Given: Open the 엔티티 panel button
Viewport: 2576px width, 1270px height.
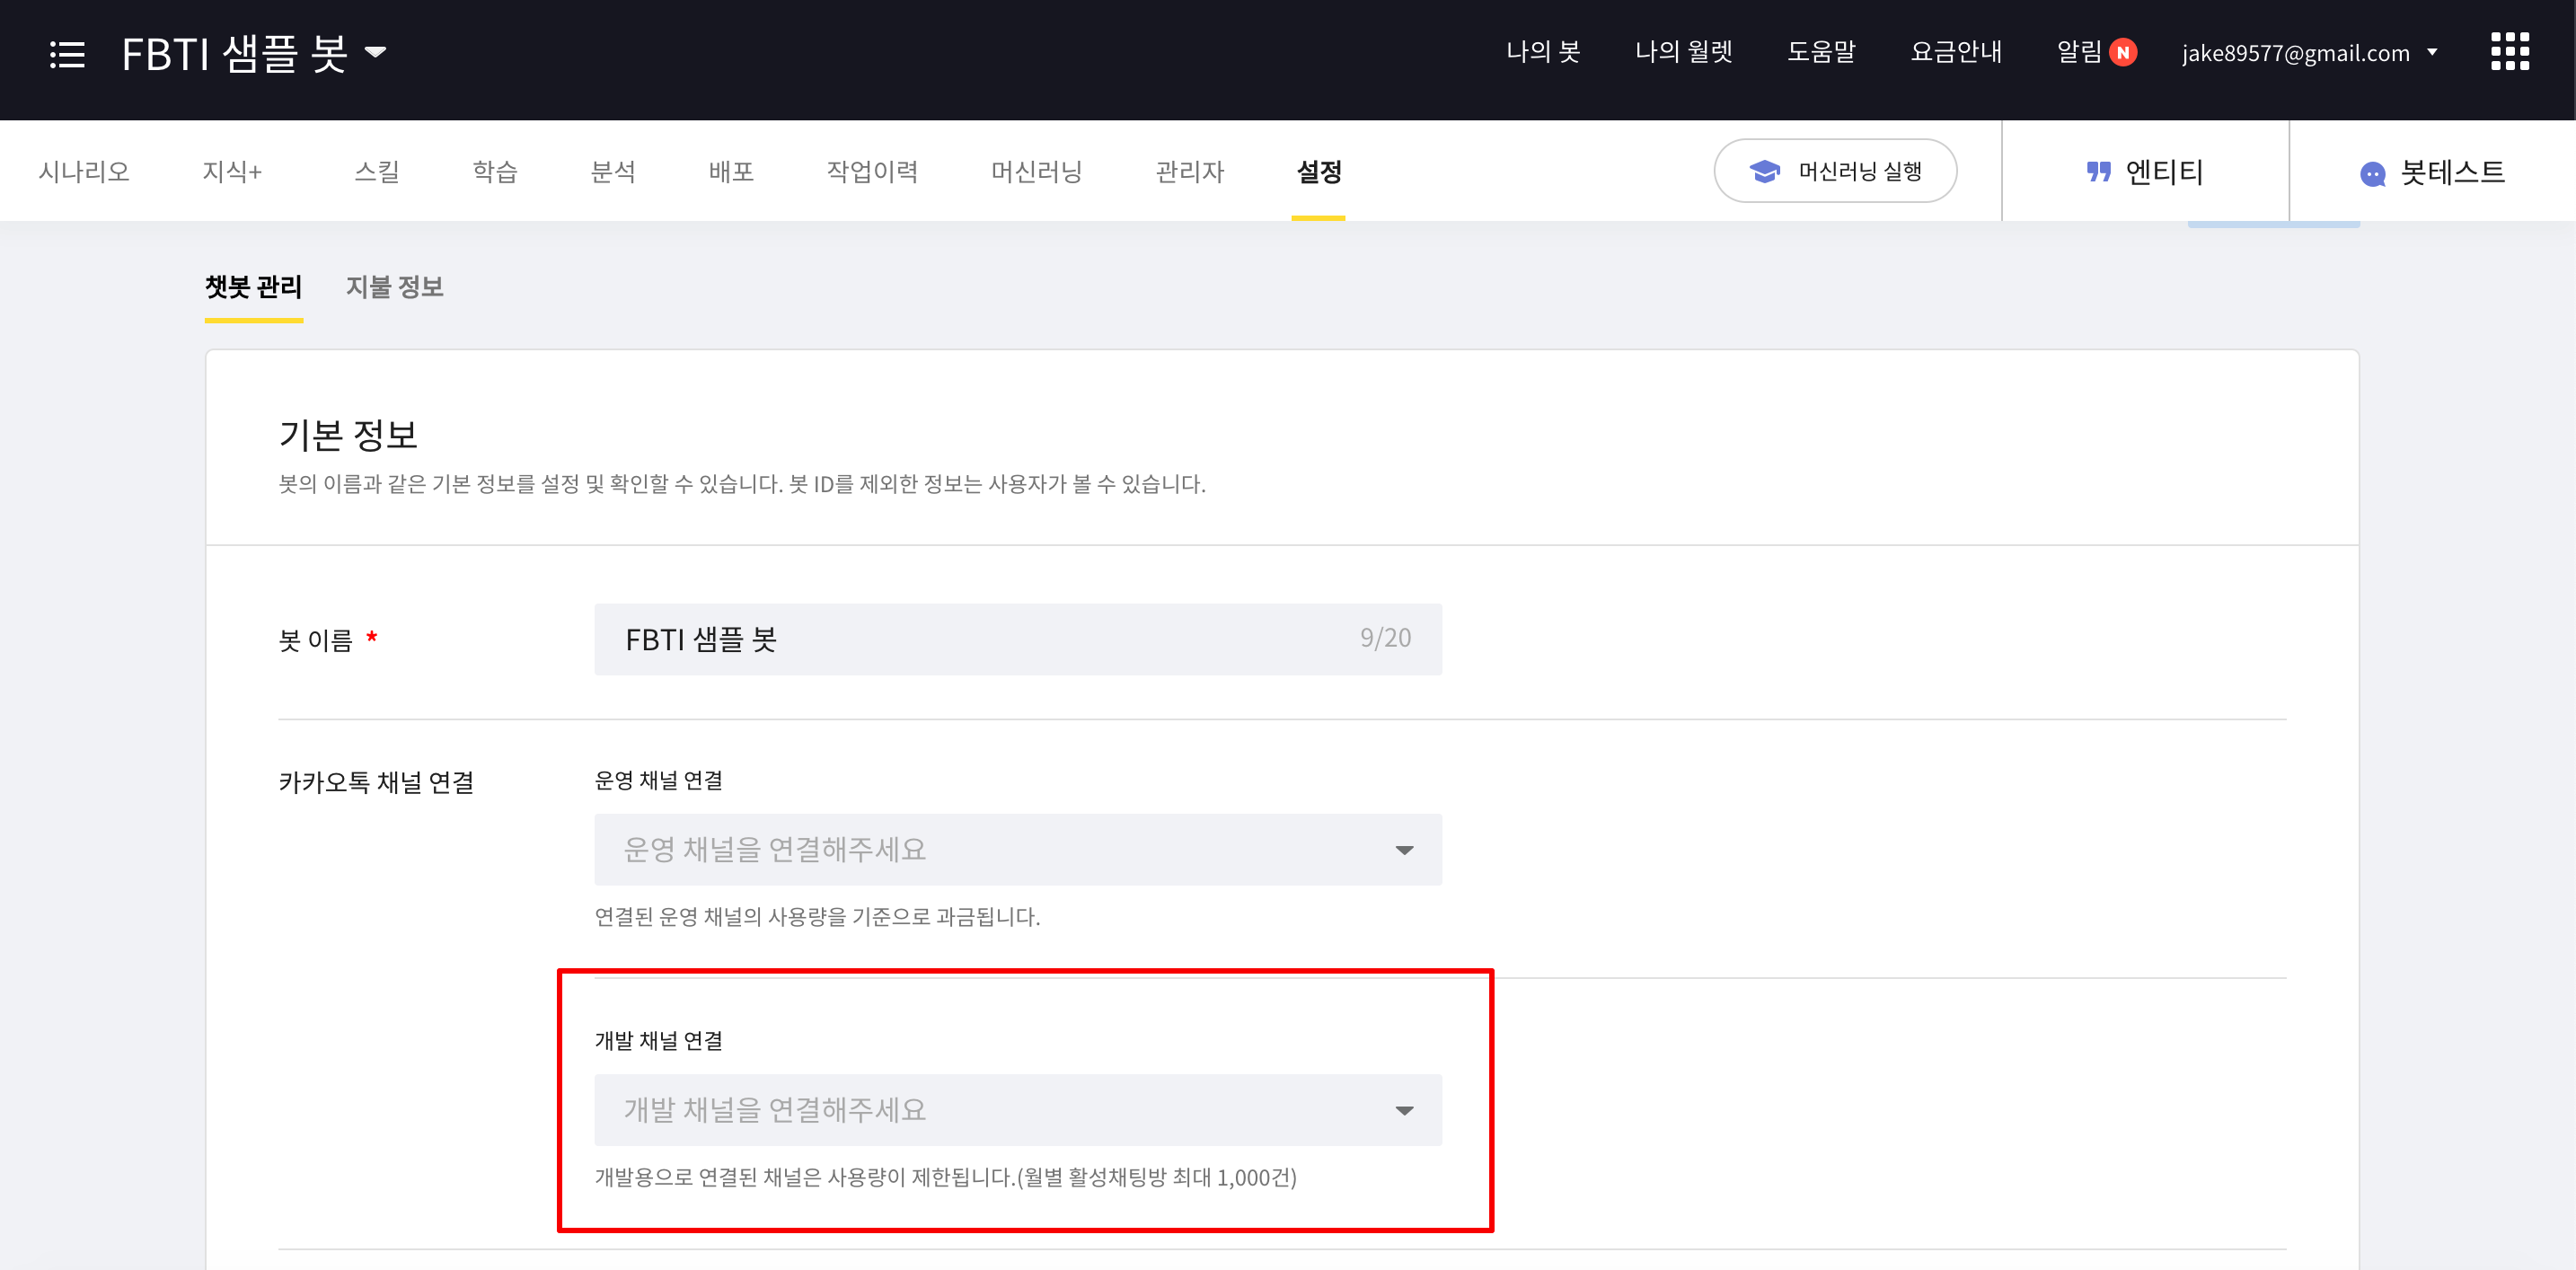Looking at the screenshot, I should 2145,172.
